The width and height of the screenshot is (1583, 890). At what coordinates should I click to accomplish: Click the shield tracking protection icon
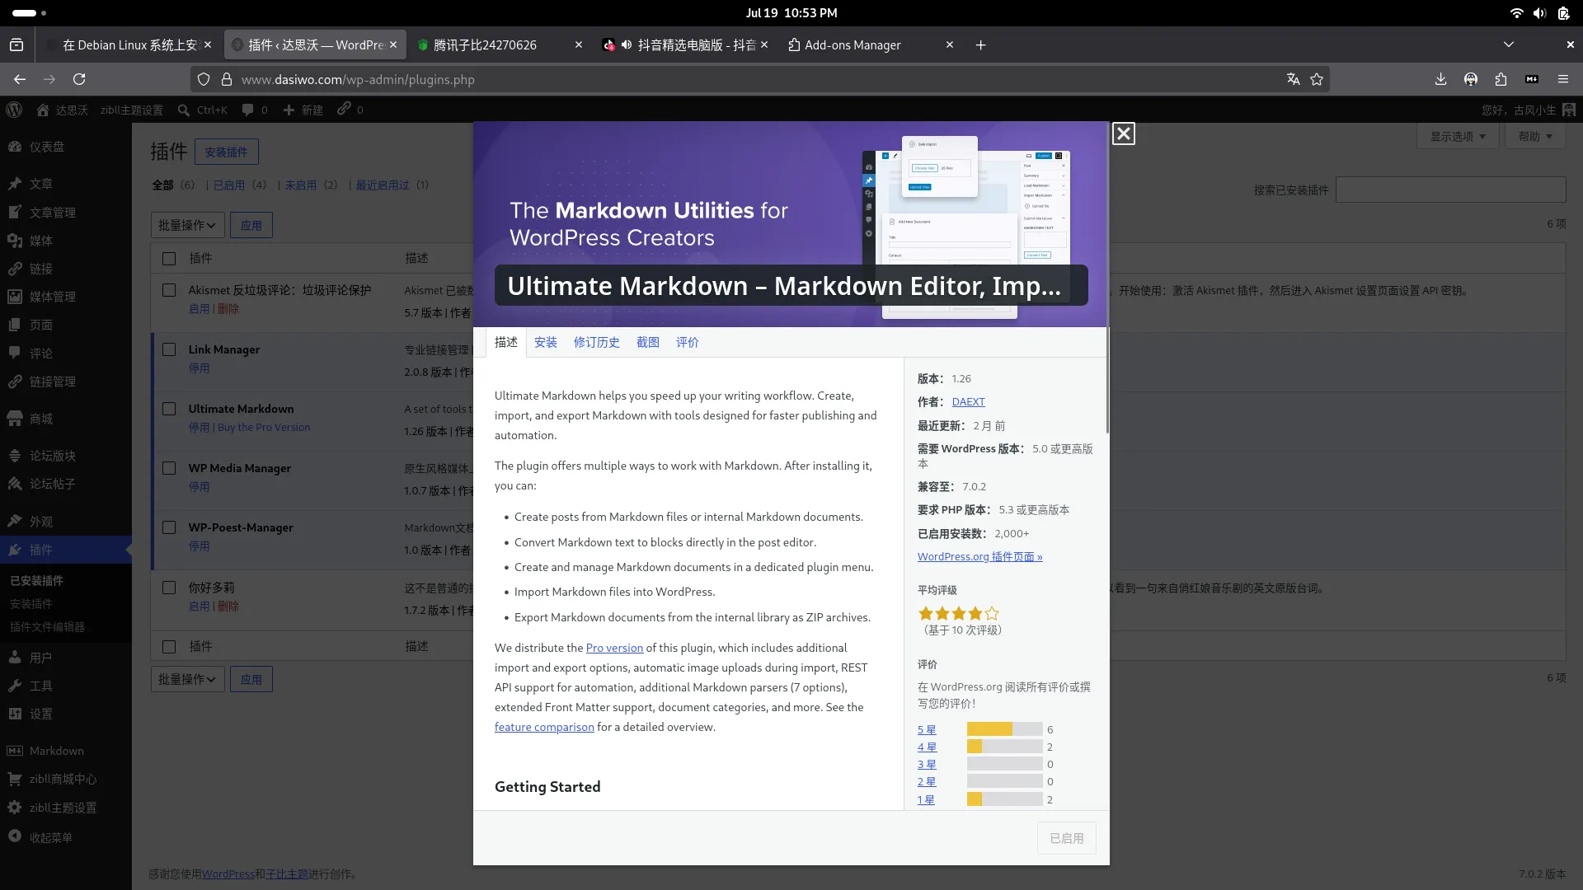pyautogui.click(x=204, y=79)
